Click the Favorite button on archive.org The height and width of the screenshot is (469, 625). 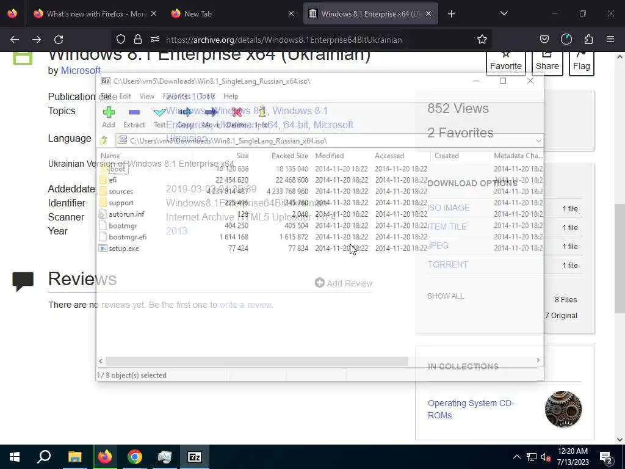click(x=505, y=62)
